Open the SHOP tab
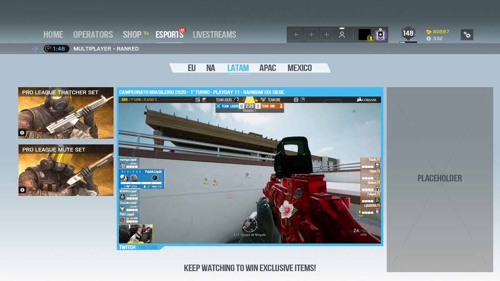Screen dimensions: 500x281 132,35
